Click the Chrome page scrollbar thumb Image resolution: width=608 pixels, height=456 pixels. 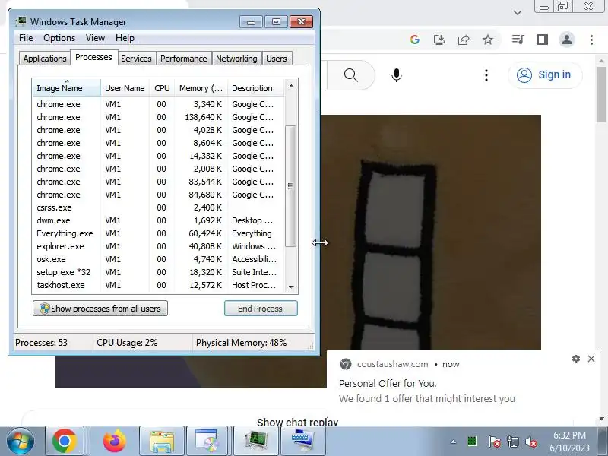pos(601,94)
